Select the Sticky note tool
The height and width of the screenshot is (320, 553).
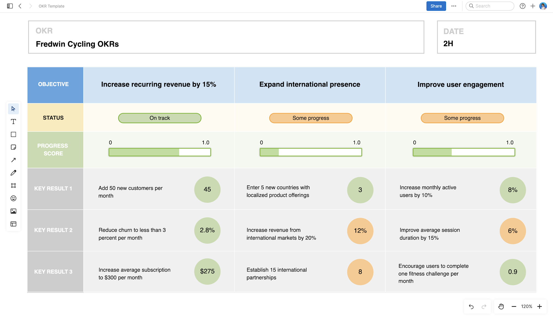pyautogui.click(x=13, y=147)
